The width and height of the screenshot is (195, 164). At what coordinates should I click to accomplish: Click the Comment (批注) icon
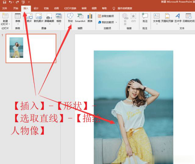click(145, 18)
